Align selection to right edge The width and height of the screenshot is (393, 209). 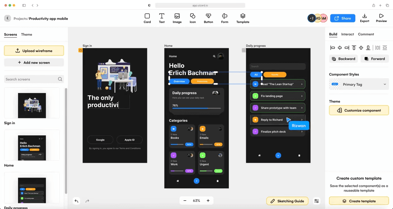(x=347, y=48)
